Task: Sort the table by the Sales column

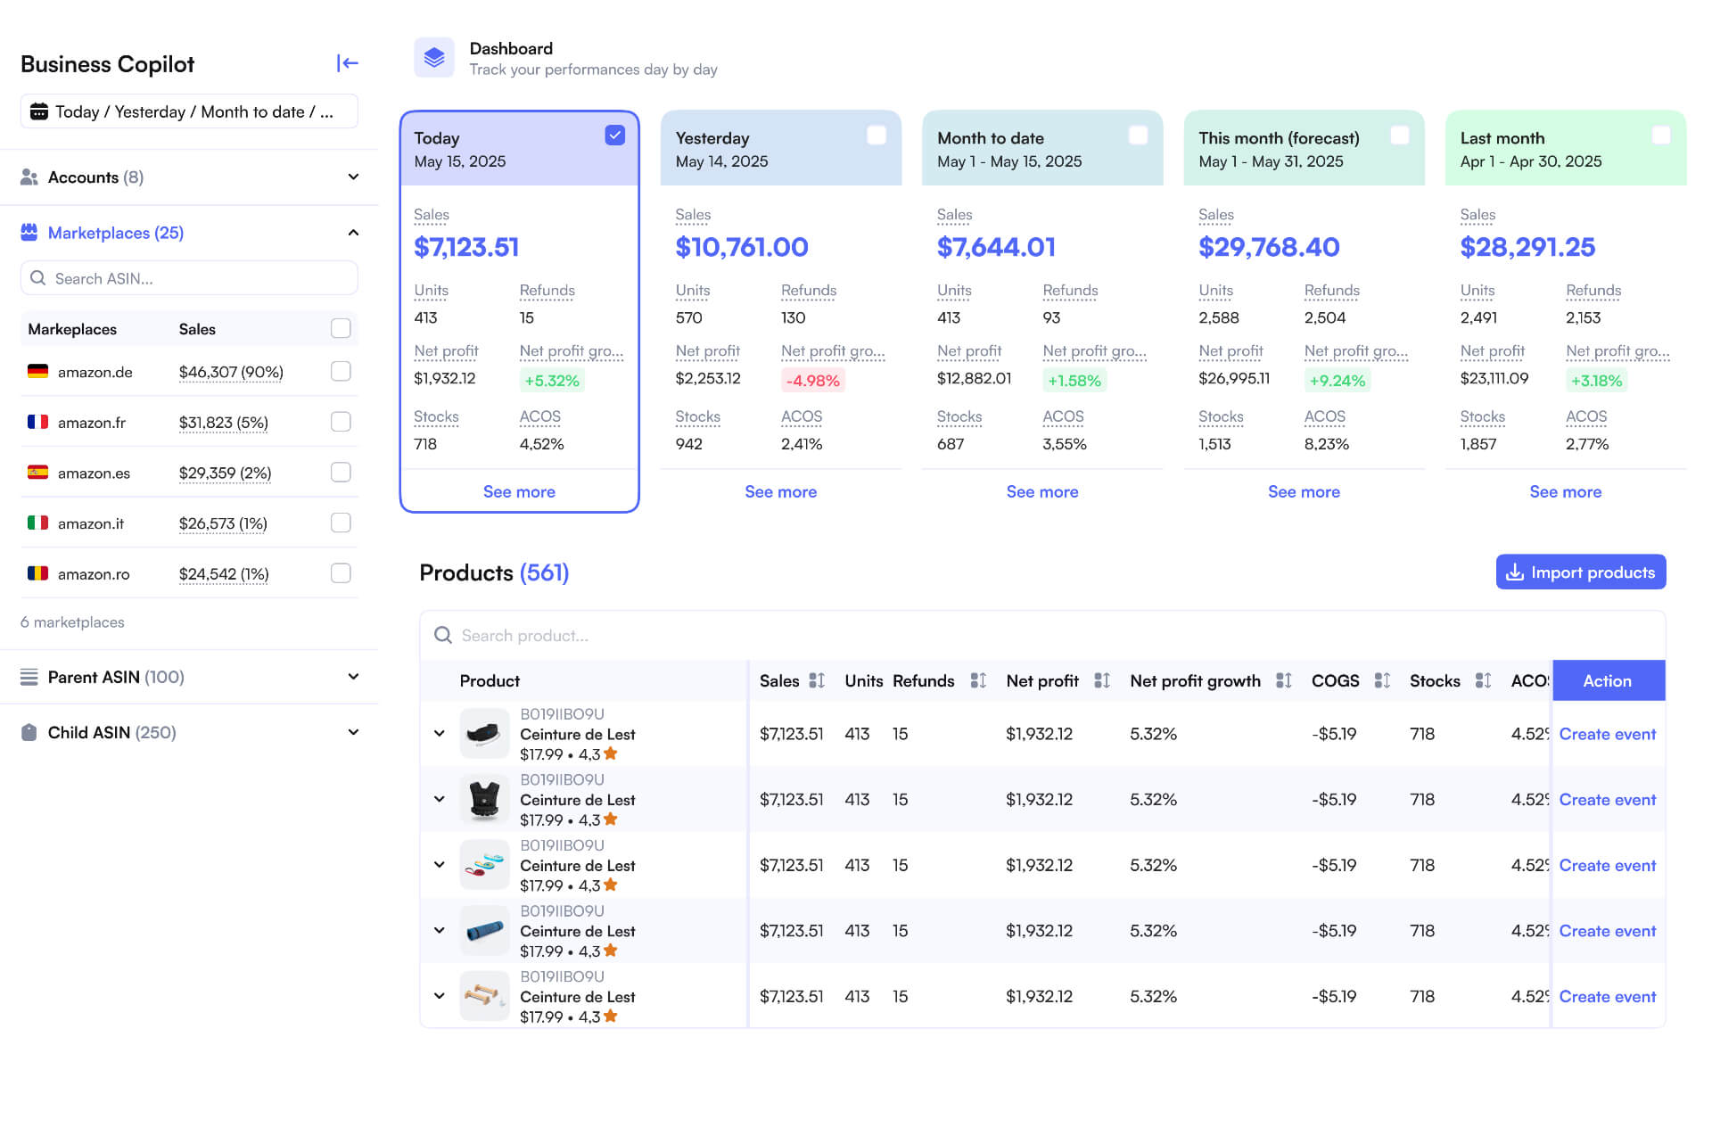Action: click(x=816, y=680)
